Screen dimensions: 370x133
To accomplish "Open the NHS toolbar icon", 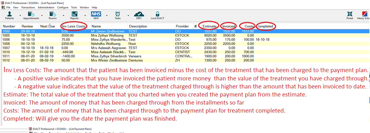I will coord(96,14).
